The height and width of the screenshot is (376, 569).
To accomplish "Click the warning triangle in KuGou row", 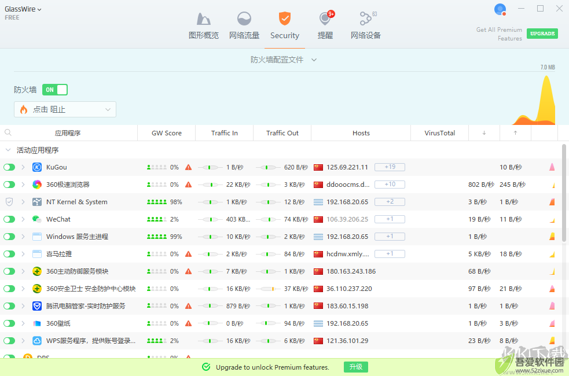I will (x=188, y=167).
